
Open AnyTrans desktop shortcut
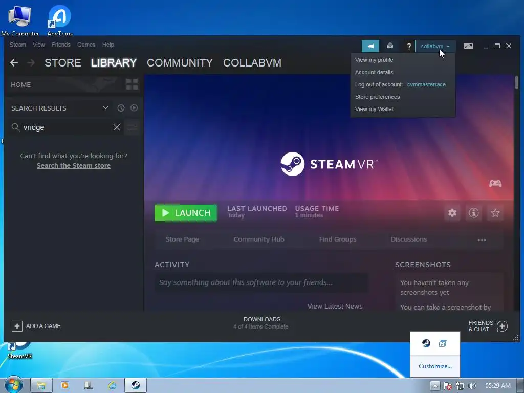(60, 20)
